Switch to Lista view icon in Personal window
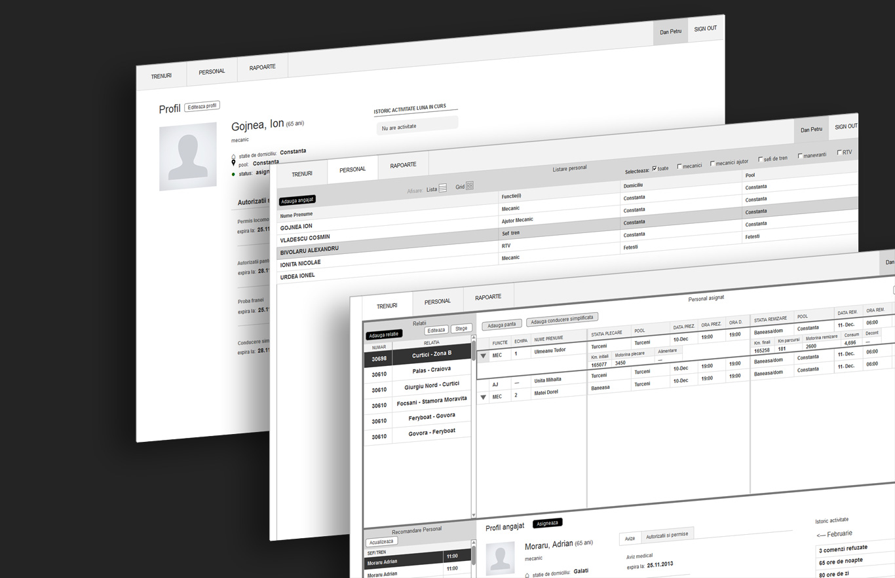Image resolution: width=895 pixels, height=578 pixels. tap(443, 188)
